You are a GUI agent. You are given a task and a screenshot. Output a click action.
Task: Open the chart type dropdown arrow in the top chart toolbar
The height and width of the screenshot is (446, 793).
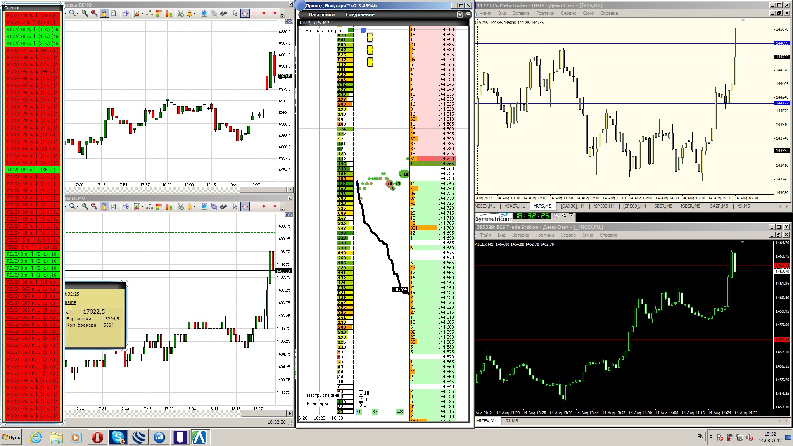(x=142, y=14)
